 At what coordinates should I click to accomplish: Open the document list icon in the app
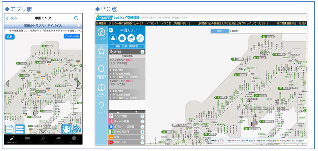[9, 129]
